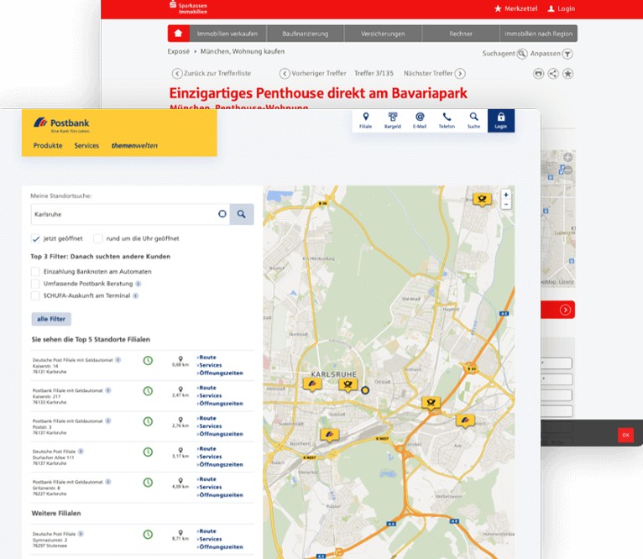Open themenwelten in Postbank header
The height and width of the screenshot is (559, 643).
(x=134, y=145)
